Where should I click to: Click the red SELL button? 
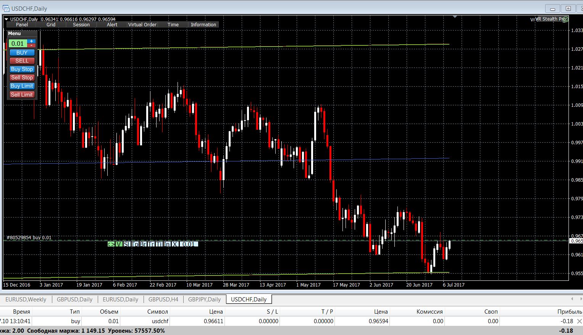(22, 61)
